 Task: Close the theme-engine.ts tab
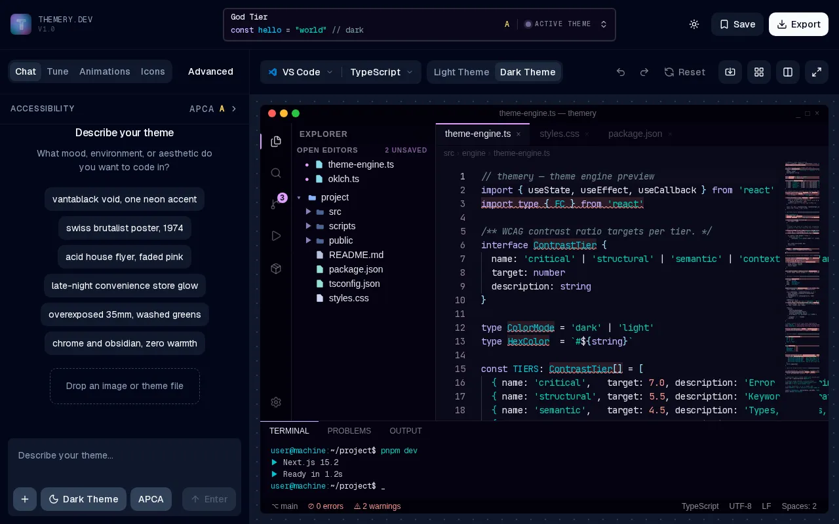(518, 134)
